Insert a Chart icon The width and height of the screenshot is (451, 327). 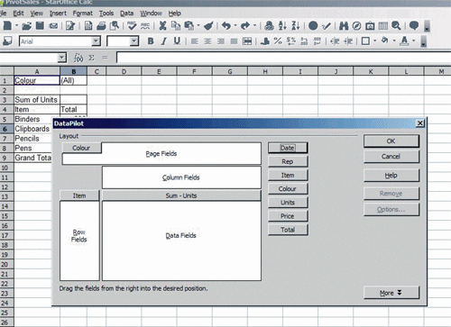pyautogui.click(x=313, y=26)
